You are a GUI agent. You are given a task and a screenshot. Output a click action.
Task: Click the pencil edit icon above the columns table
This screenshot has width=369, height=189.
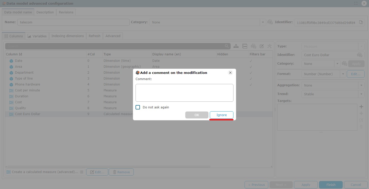coord(262,46)
